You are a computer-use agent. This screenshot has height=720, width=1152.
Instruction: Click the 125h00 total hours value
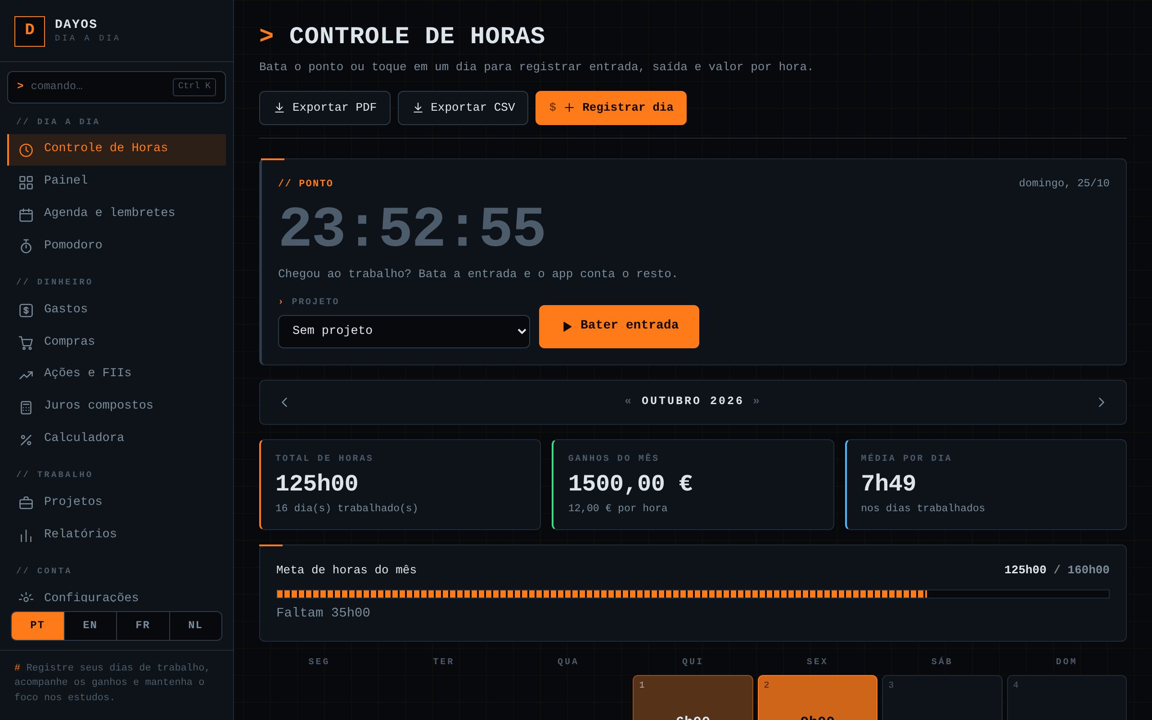pyautogui.click(x=316, y=484)
